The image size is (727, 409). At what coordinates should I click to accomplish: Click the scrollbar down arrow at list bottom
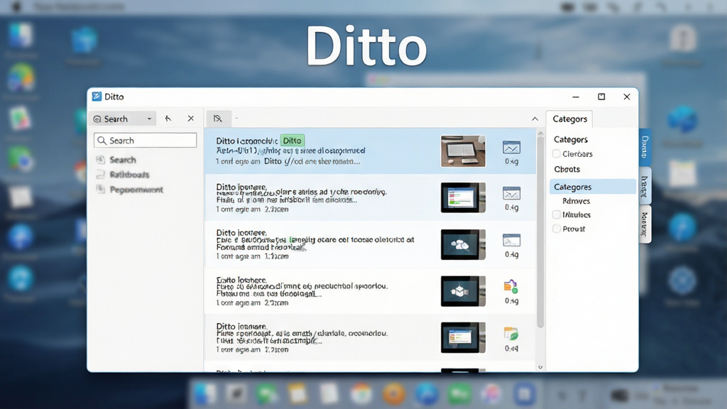coord(540,367)
